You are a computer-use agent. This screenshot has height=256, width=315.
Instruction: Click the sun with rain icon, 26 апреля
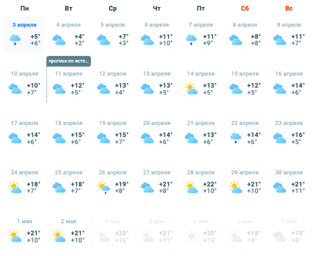coord(103,187)
